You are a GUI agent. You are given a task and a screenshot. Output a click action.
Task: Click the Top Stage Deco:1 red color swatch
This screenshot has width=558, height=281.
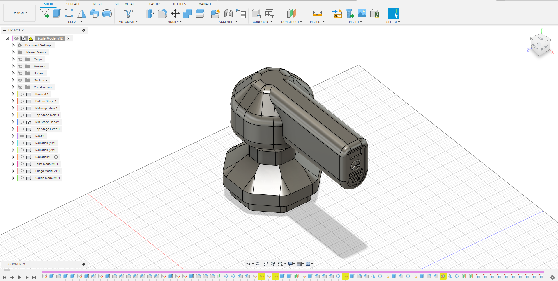coord(17,129)
